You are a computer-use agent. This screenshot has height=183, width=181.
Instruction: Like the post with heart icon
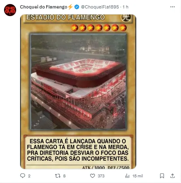(93, 176)
